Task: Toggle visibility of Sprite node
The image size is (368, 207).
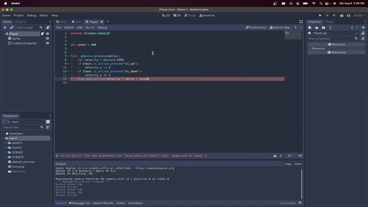Action: [47, 39]
